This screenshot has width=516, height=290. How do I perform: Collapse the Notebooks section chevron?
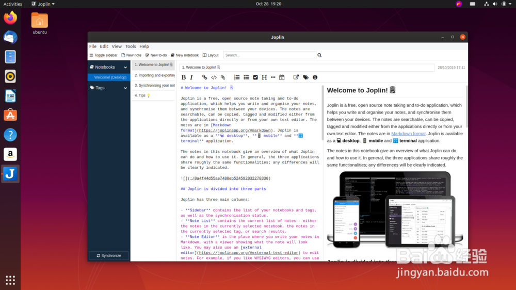pyautogui.click(x=125, y=67)
